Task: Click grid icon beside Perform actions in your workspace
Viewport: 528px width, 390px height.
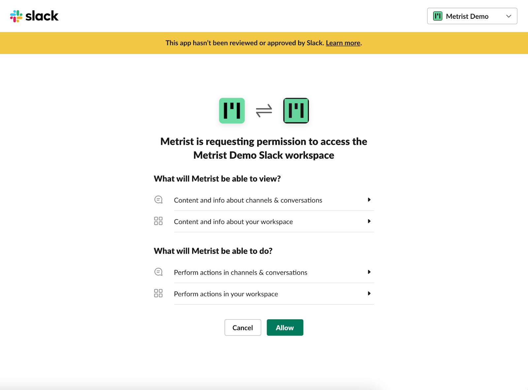Action: (158, 293)
